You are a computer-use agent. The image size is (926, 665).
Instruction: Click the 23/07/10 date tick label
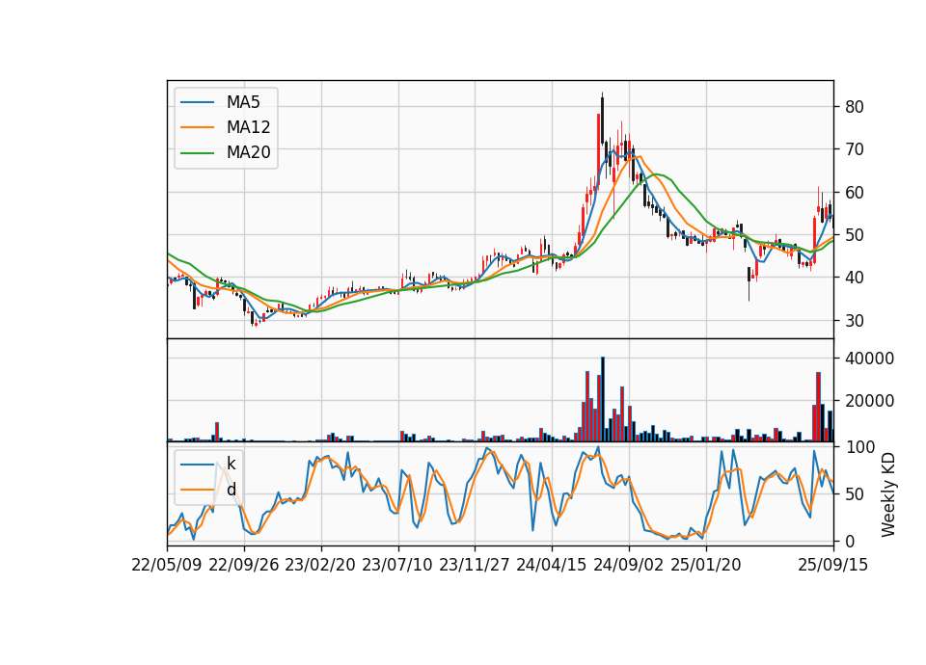[x=397, y=565]
